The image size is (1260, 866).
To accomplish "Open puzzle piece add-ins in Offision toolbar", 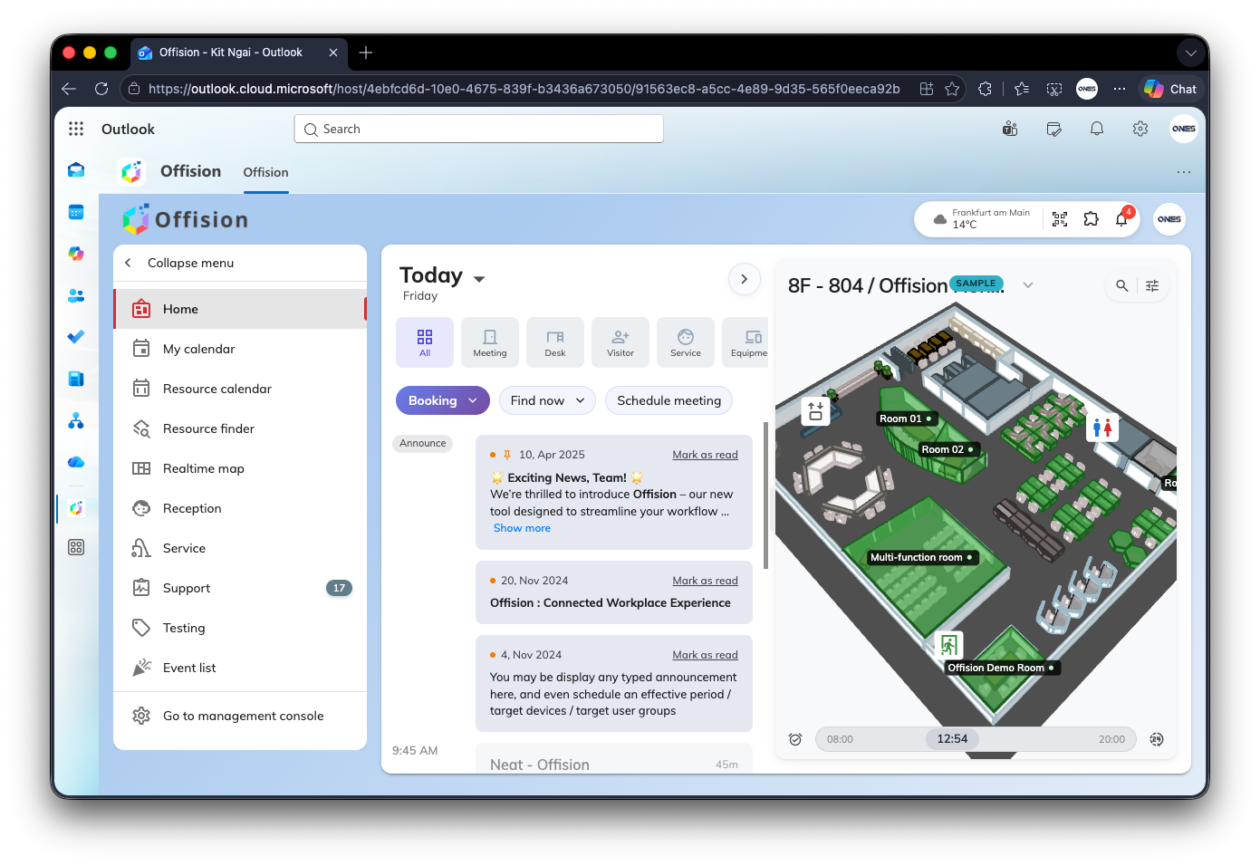I will point(1091,218).
